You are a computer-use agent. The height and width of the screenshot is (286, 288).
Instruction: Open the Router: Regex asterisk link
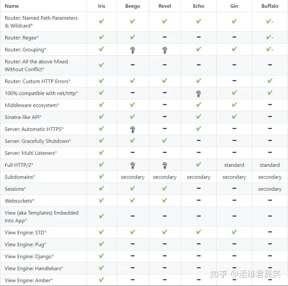coord(37,38)
